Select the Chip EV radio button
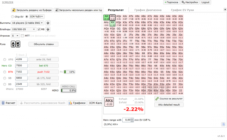 click(12, 17)
